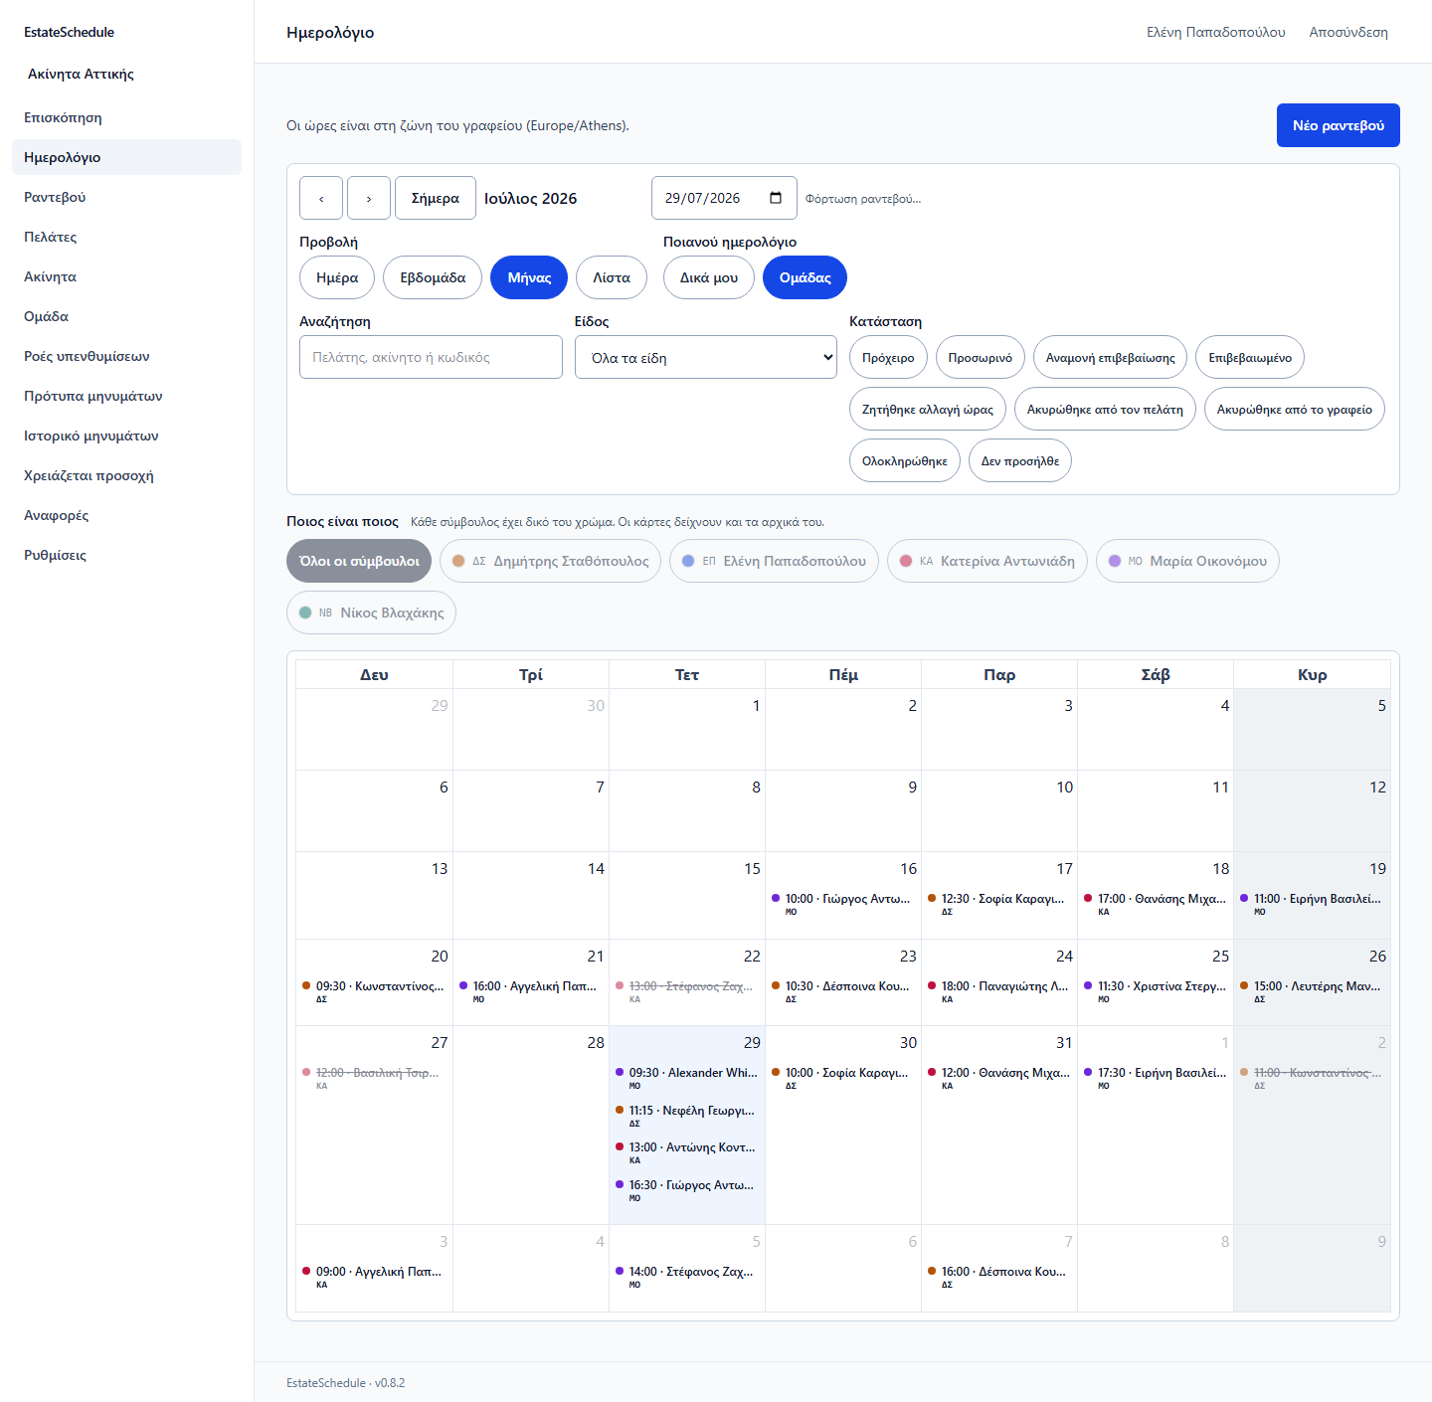Click EstateSchedule logo text
The height and width of the screenshot is (1402, 1432).
point(69,32)
